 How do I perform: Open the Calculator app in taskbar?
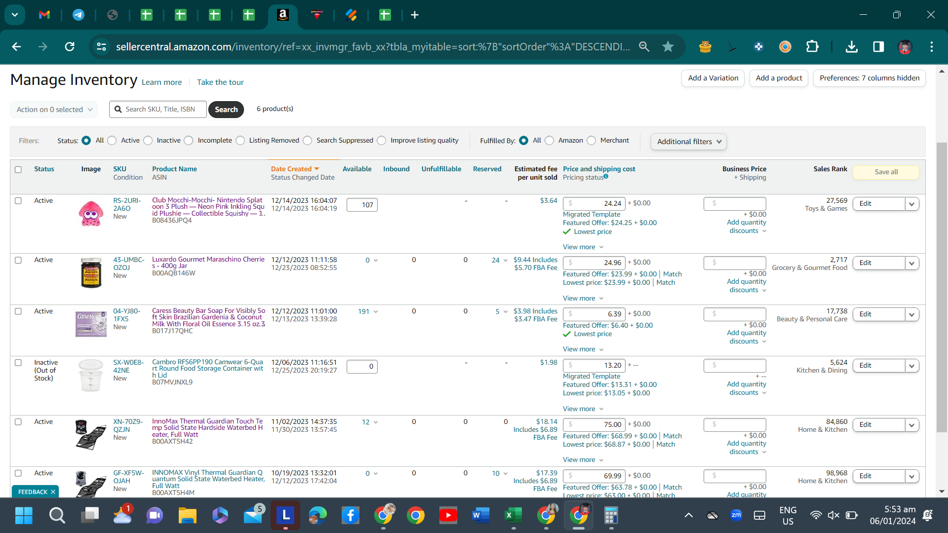click(611, 516)
